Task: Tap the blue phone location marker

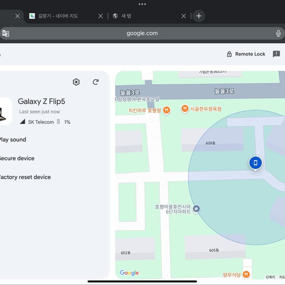Action: 255,163
